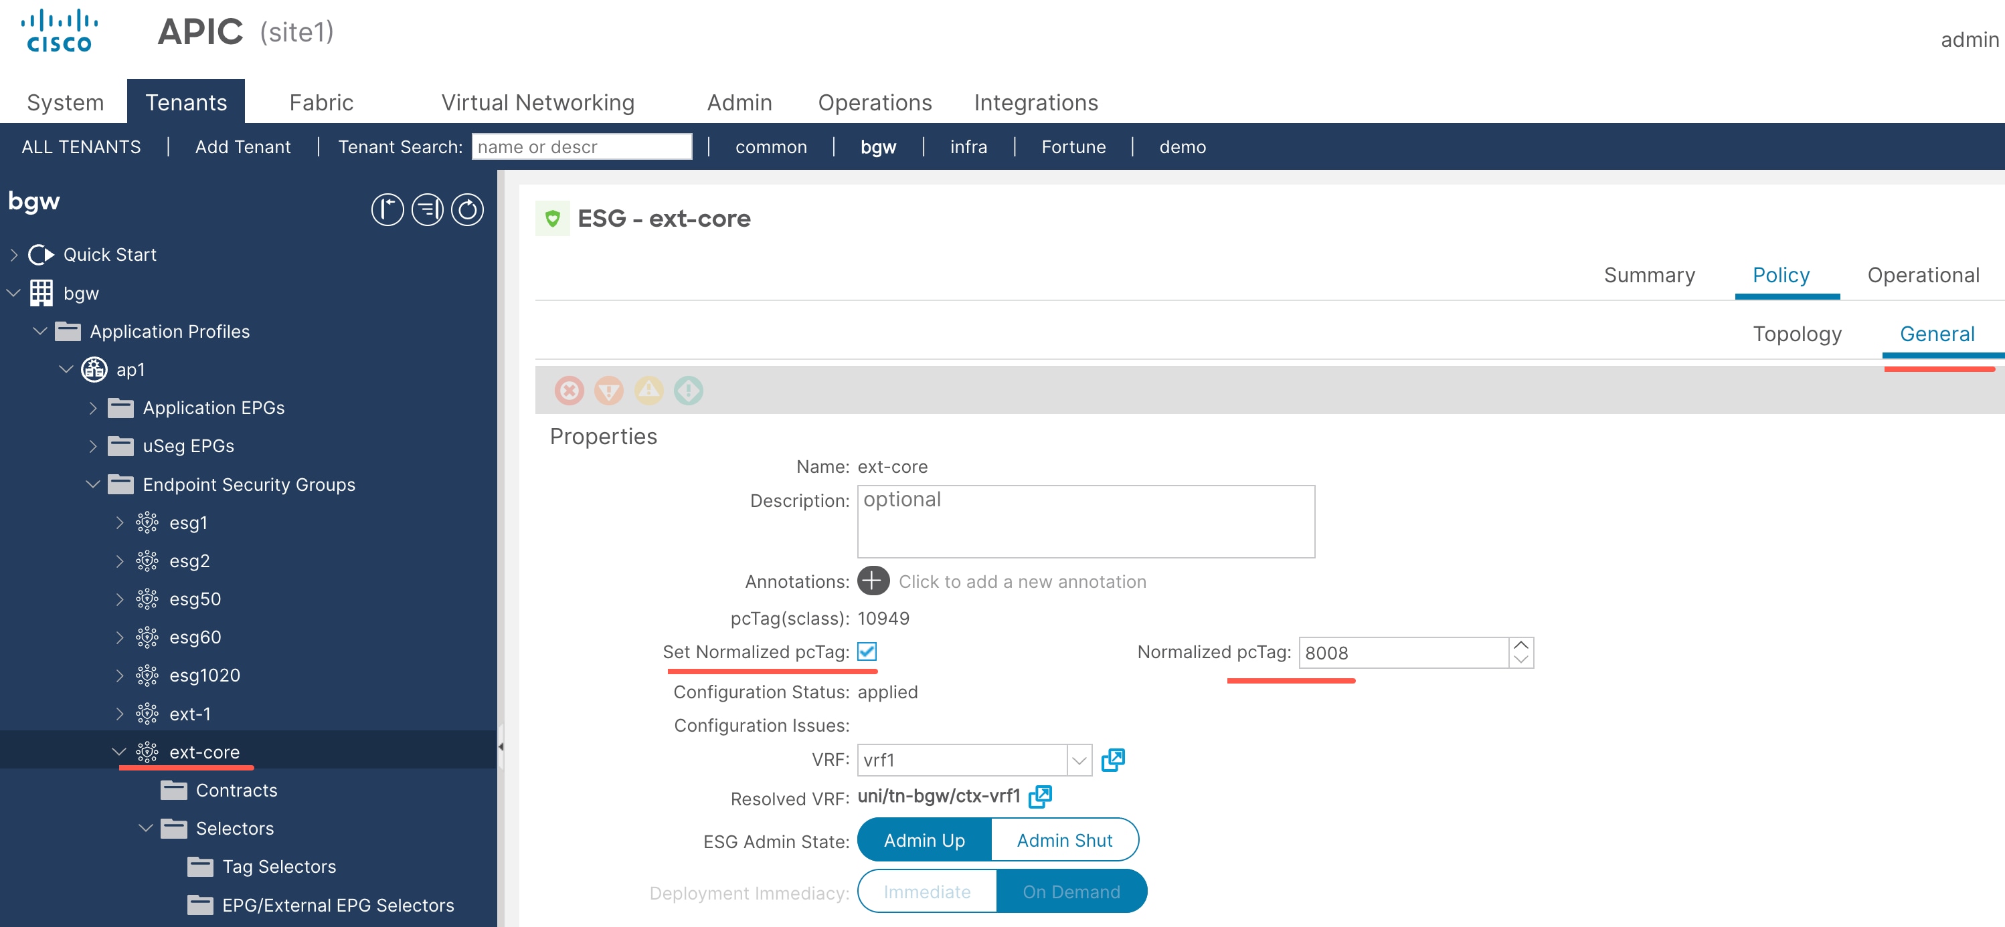Add a new annotation with plus icon
Image resolution: width=2005 pixels, height=927 pixels.
click(x=873, y=581)
